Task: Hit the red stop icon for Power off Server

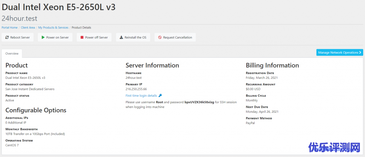Action: click(82, 37)
